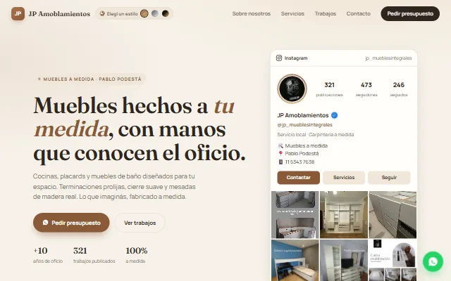Click the @jp_mueblesintegrales handle
Screen dimensions: 451x281
(305, 125)
